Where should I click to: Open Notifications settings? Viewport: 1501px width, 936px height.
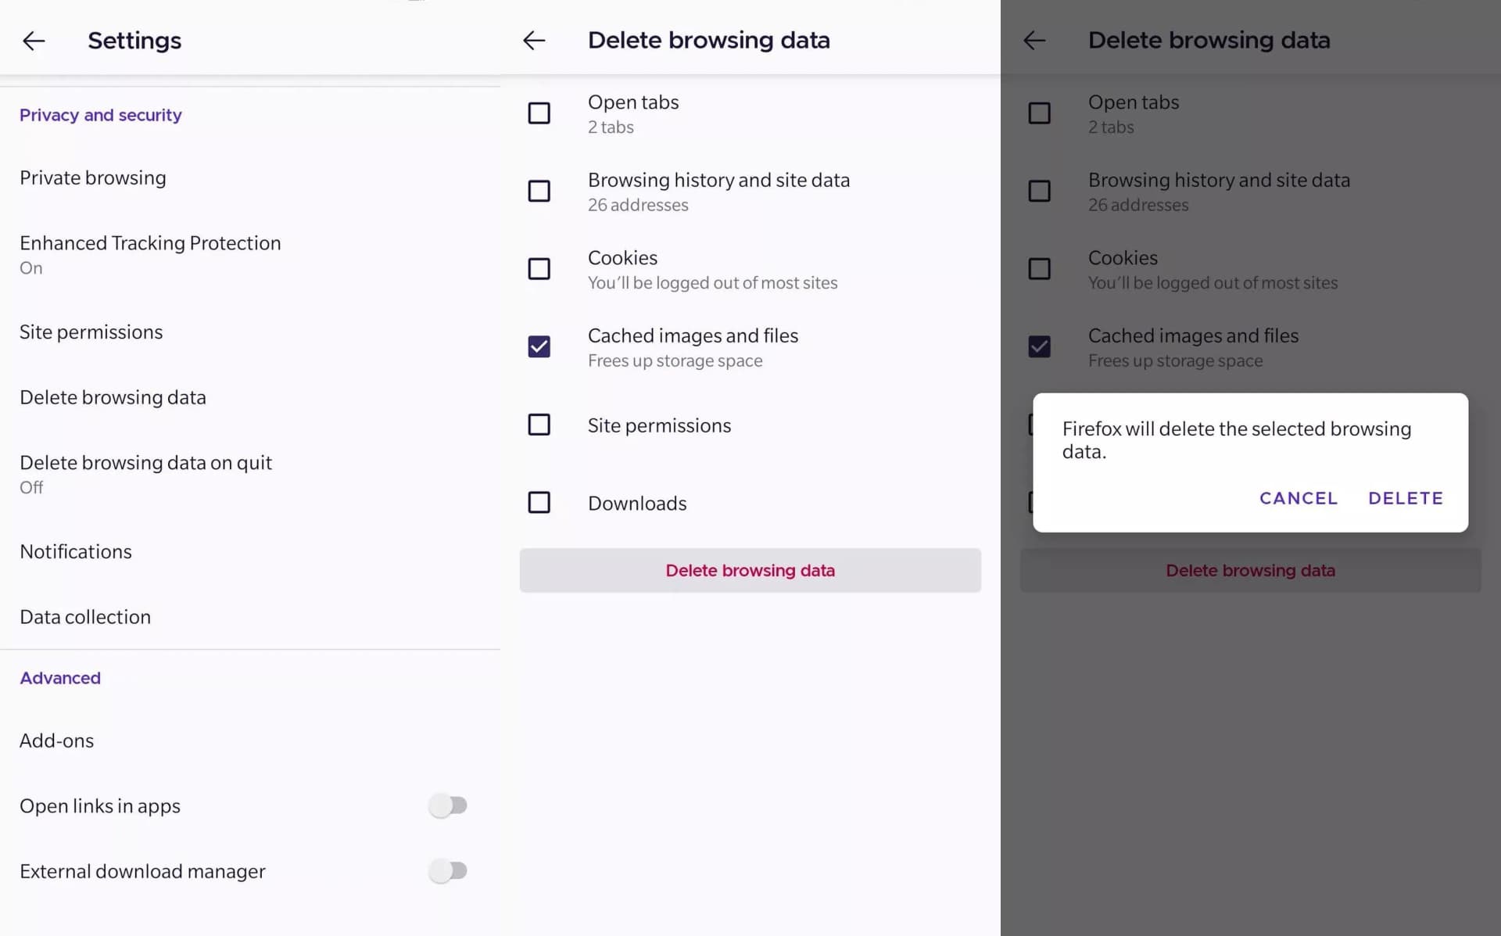pyautogui.click(x=76, y=551)
